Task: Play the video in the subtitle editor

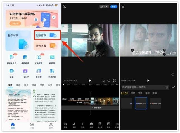Action: click(x=148, y=81)
